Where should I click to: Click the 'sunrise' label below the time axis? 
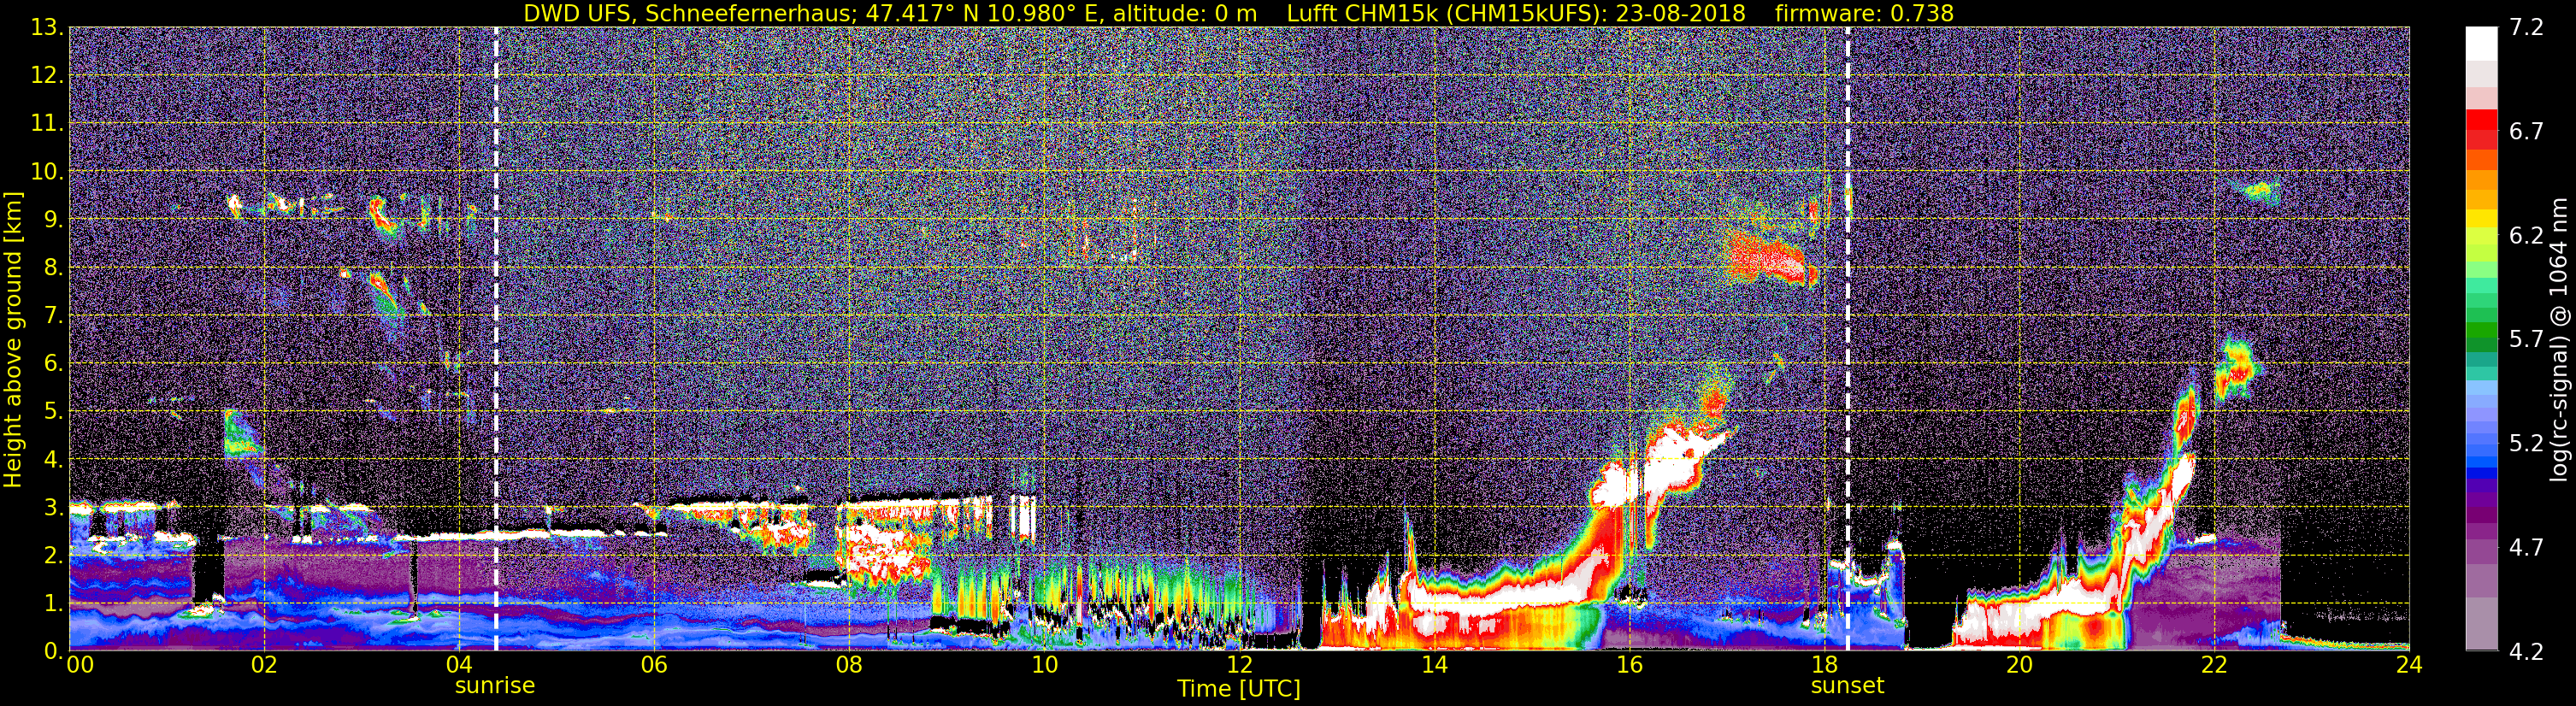click(495, 686)
